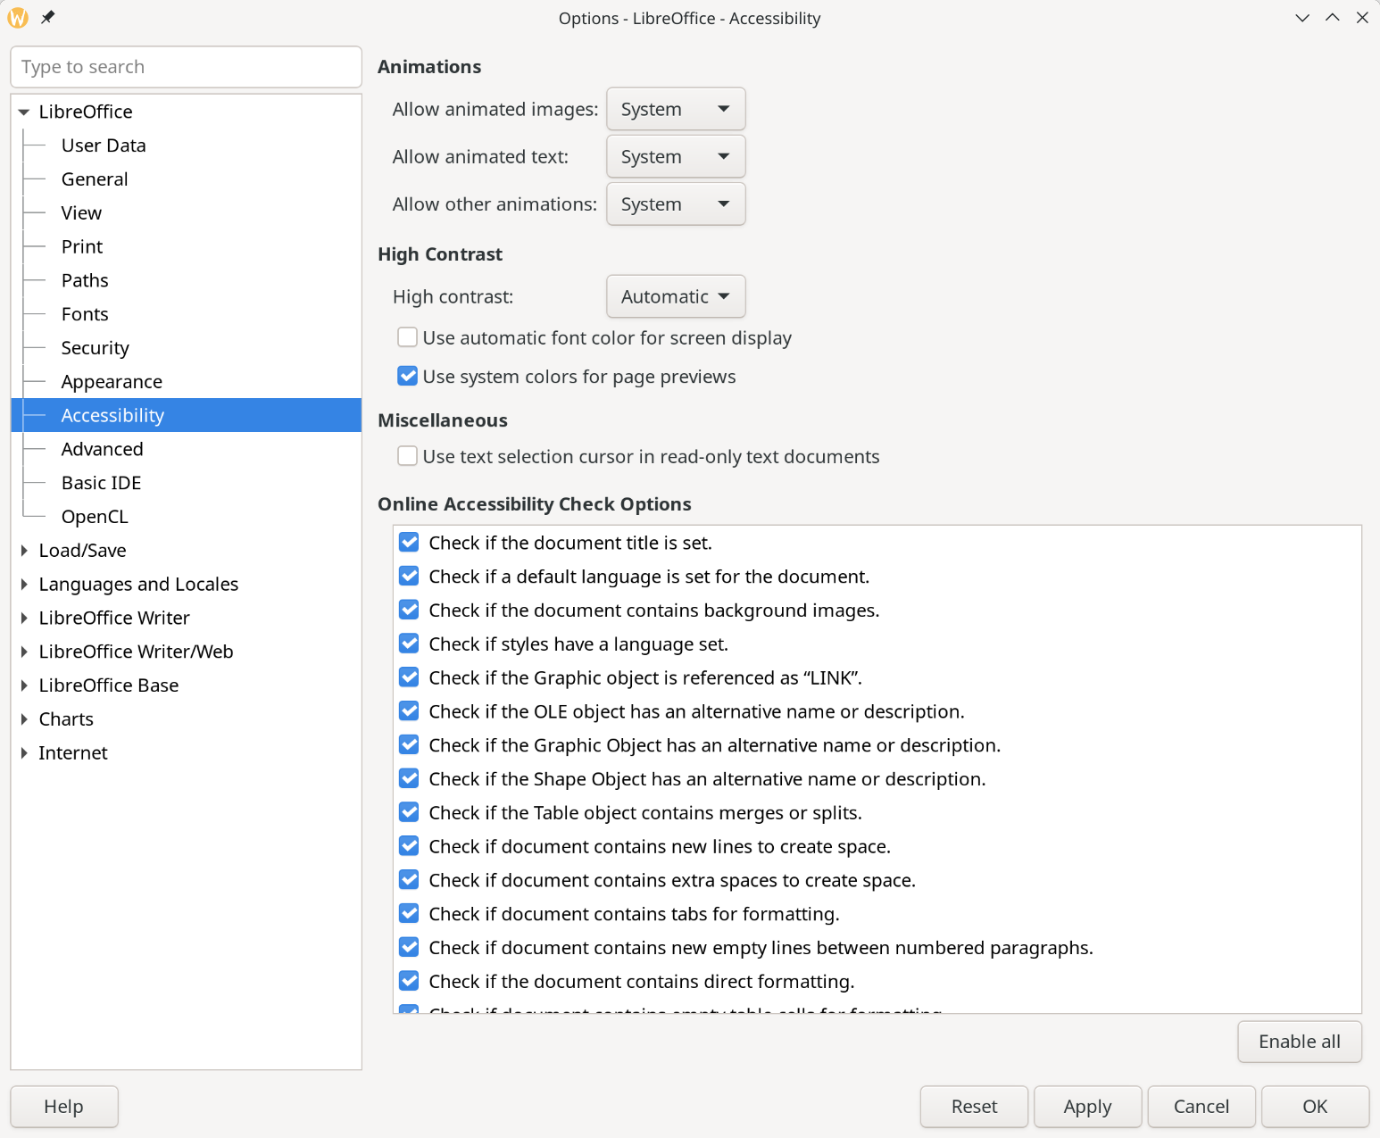Click the LibreOffice Writer icon in titlebar

(x=17, y=17)
